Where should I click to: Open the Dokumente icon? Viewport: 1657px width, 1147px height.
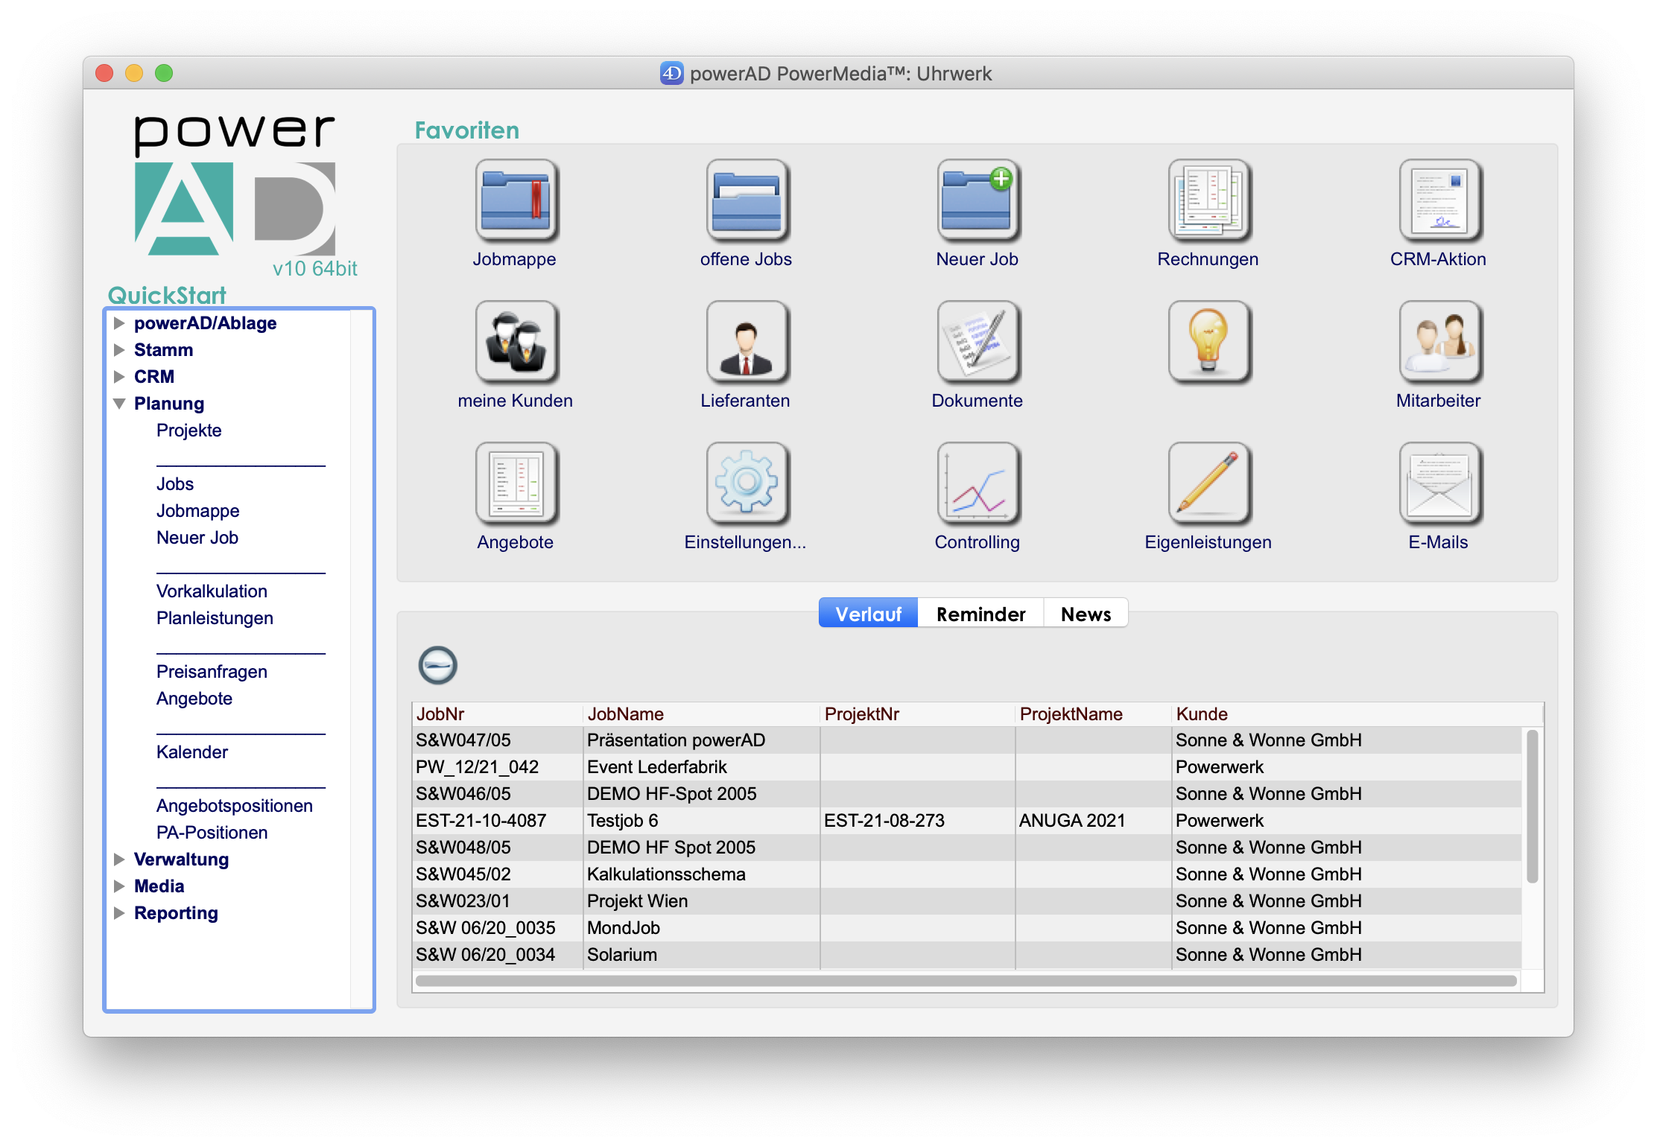tap(978, 342)
